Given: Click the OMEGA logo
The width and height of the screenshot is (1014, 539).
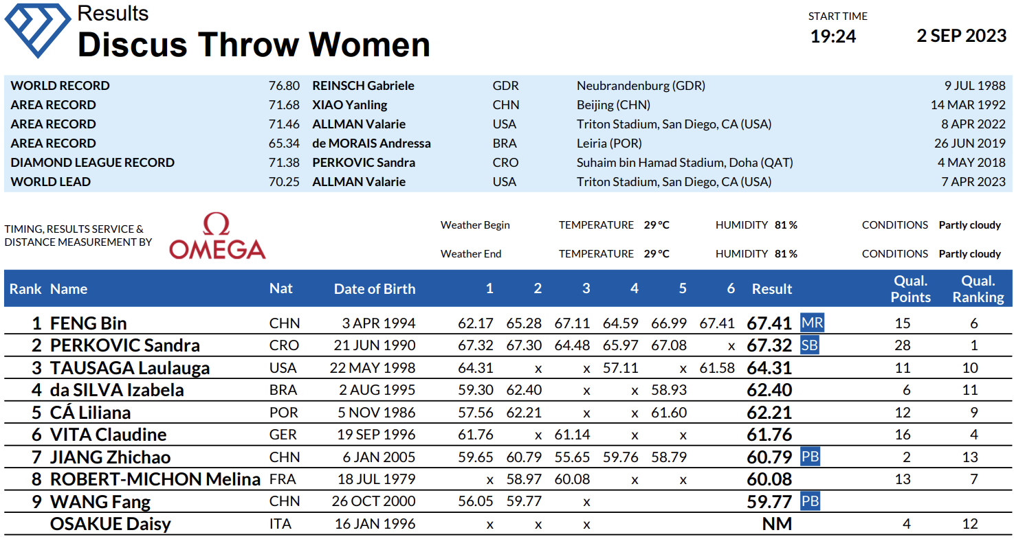Looking at the screenshot, I should coord(217,237).
